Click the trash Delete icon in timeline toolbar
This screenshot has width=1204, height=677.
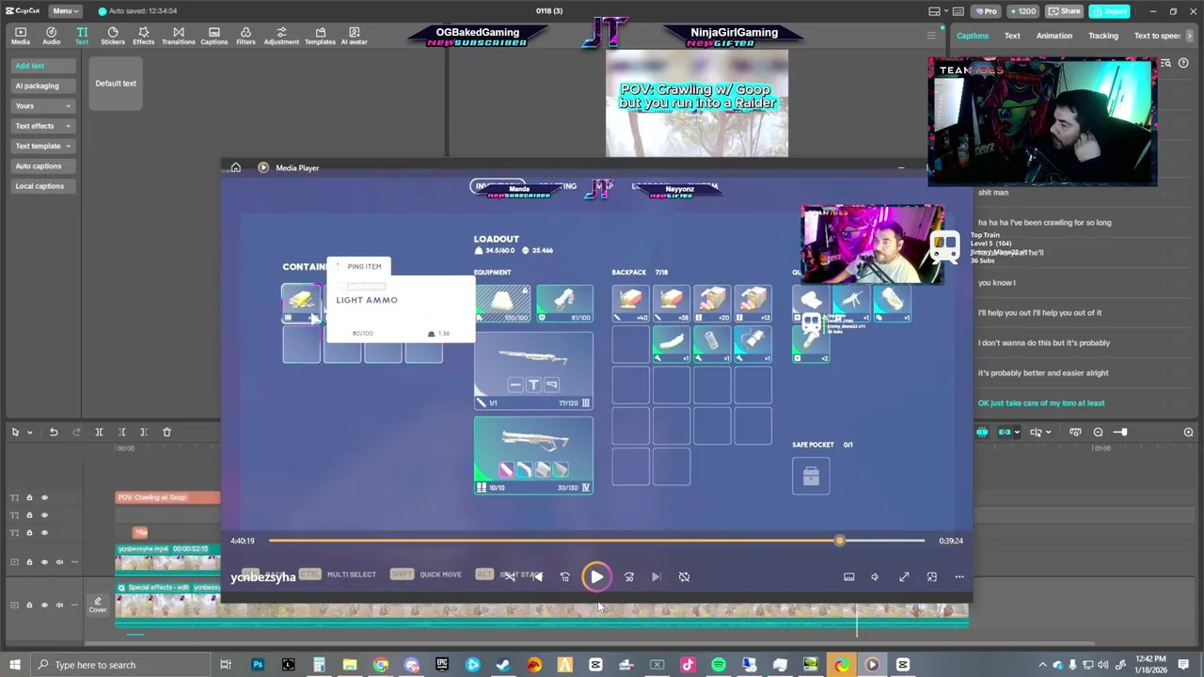tap(166, 432)
